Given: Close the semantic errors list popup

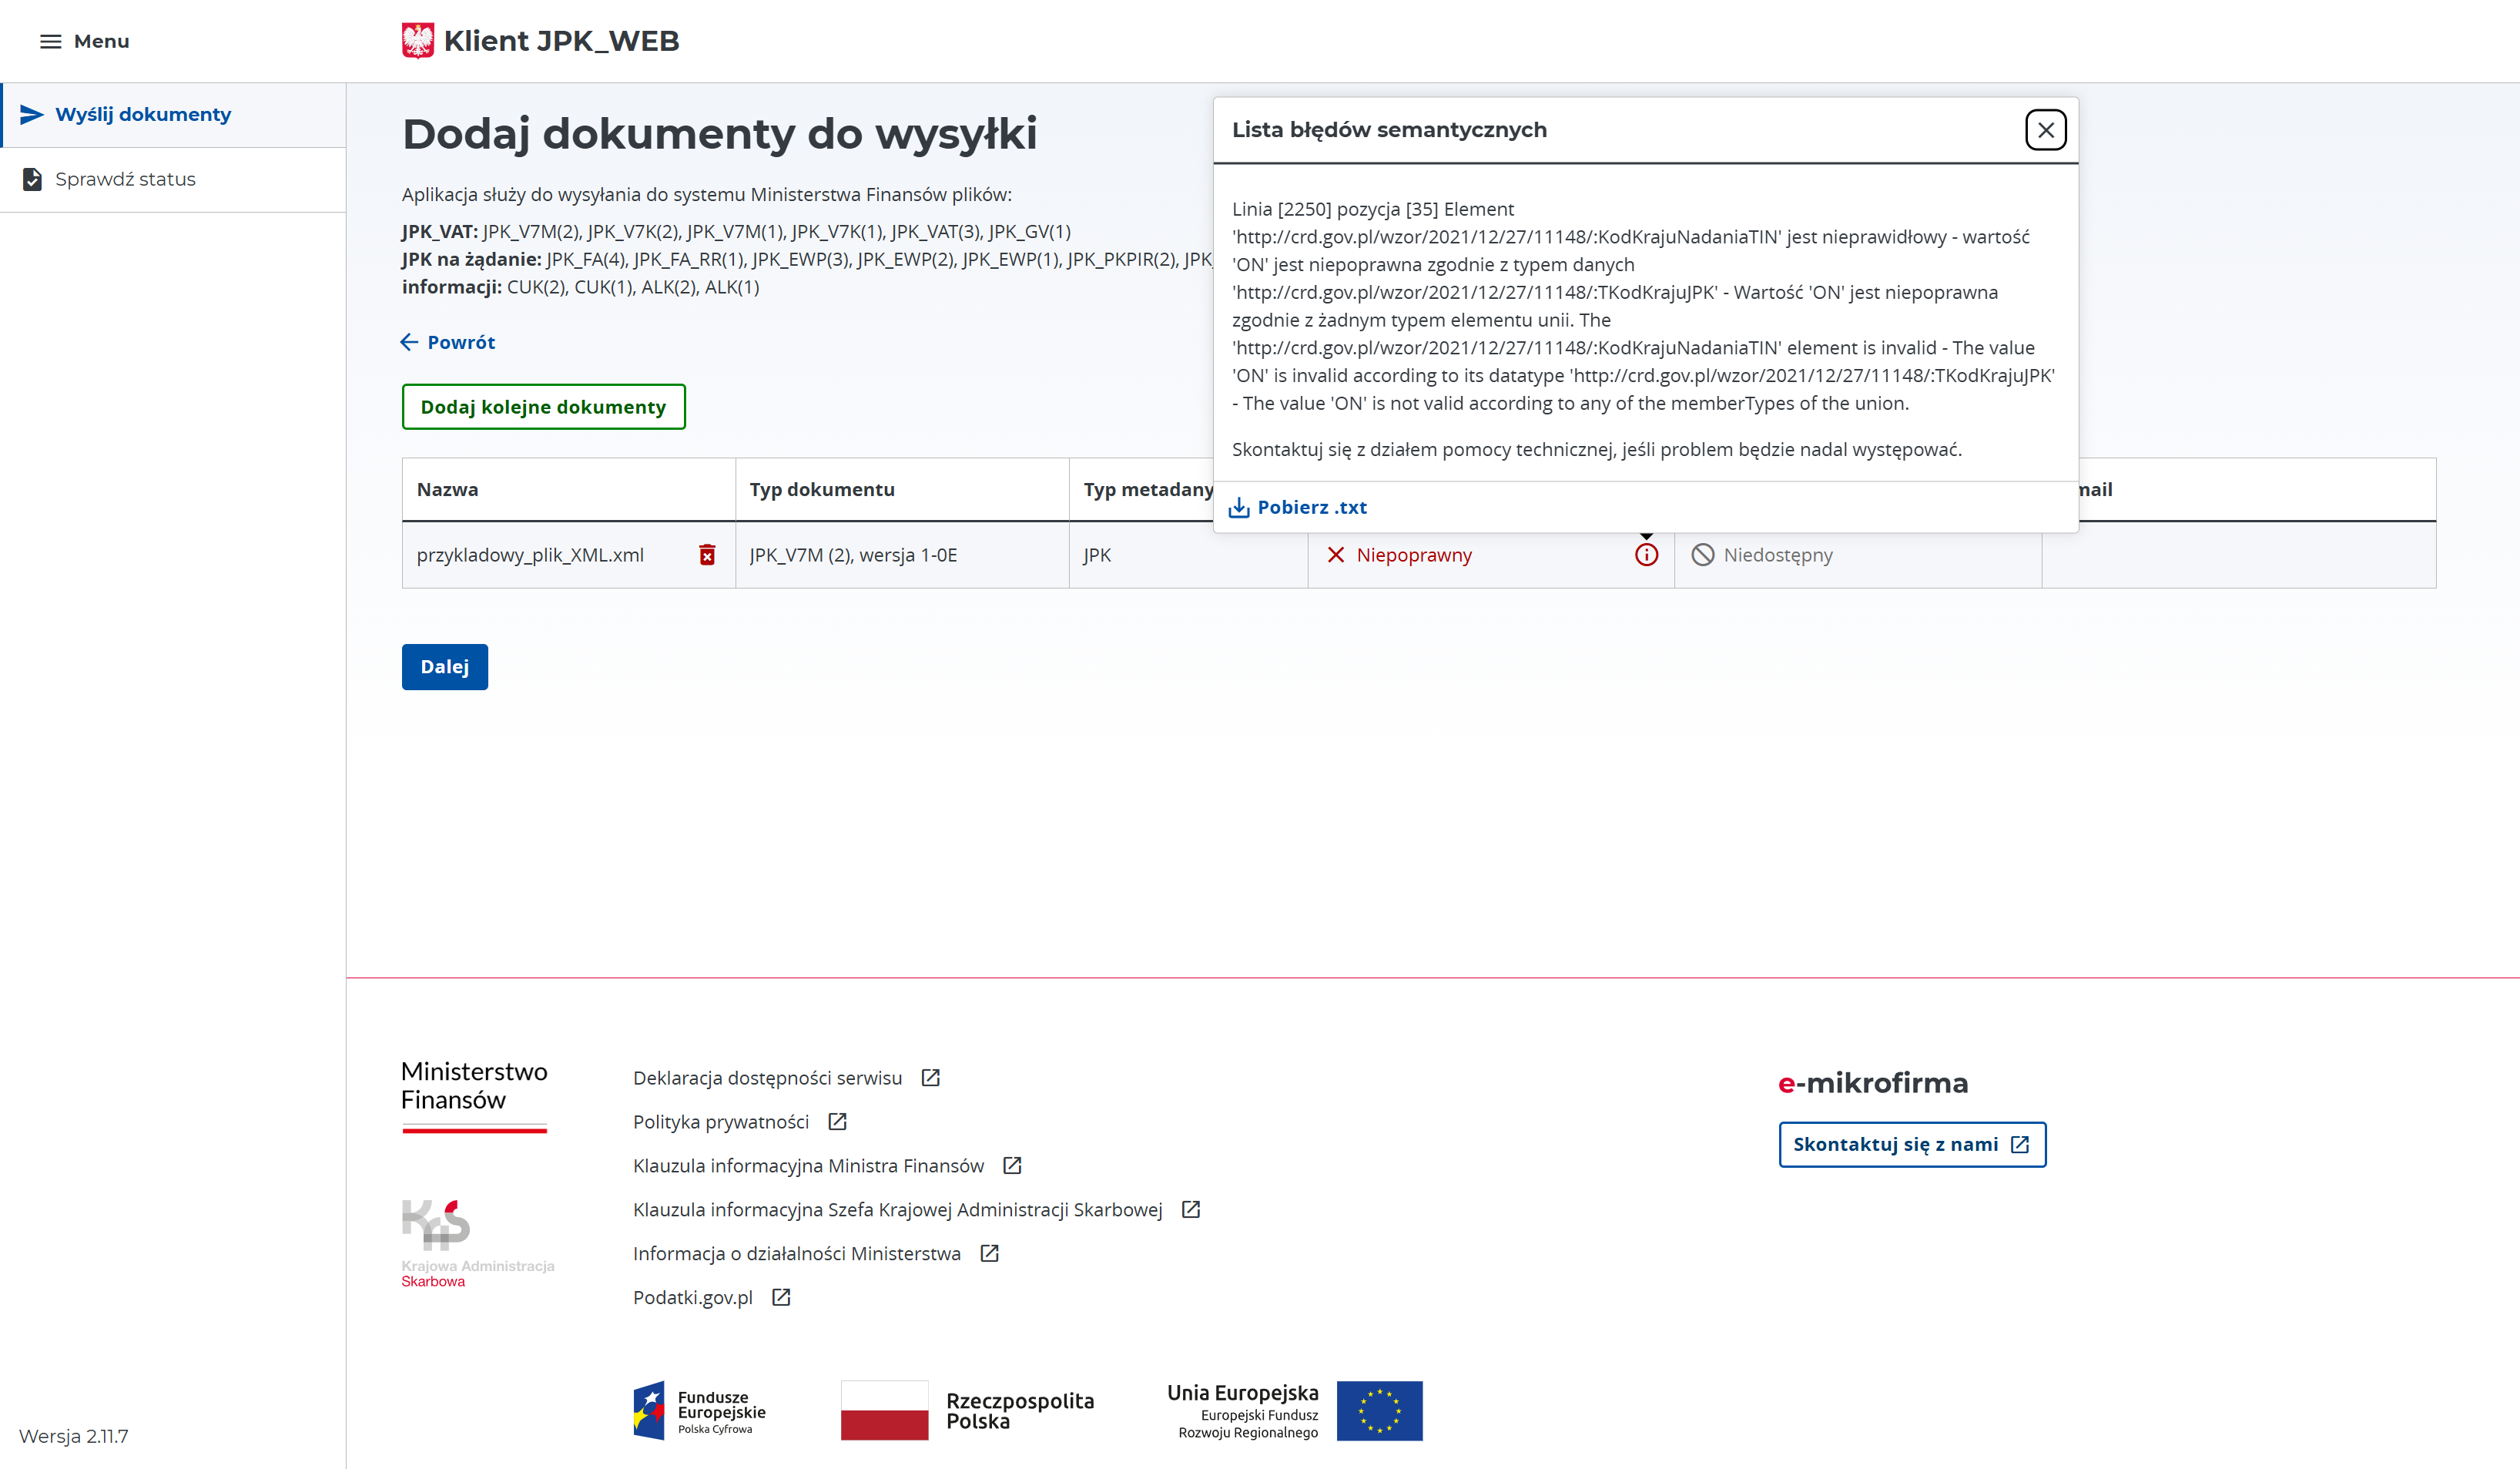Looking at the screenshot, I should pos(2045,130).
